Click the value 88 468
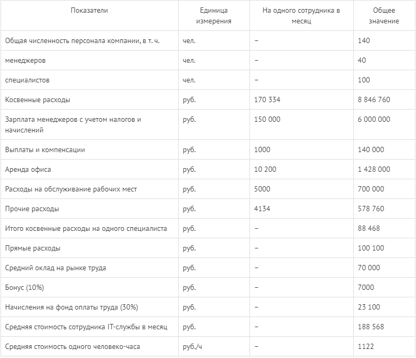The image size is (416, 358). [x=369, y=228]
